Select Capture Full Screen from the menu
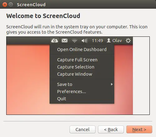 click(82, 60)
